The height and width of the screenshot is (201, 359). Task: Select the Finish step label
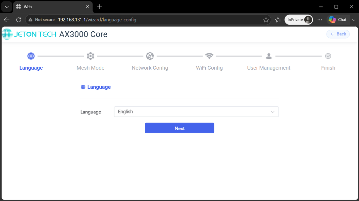pos(328,68)
